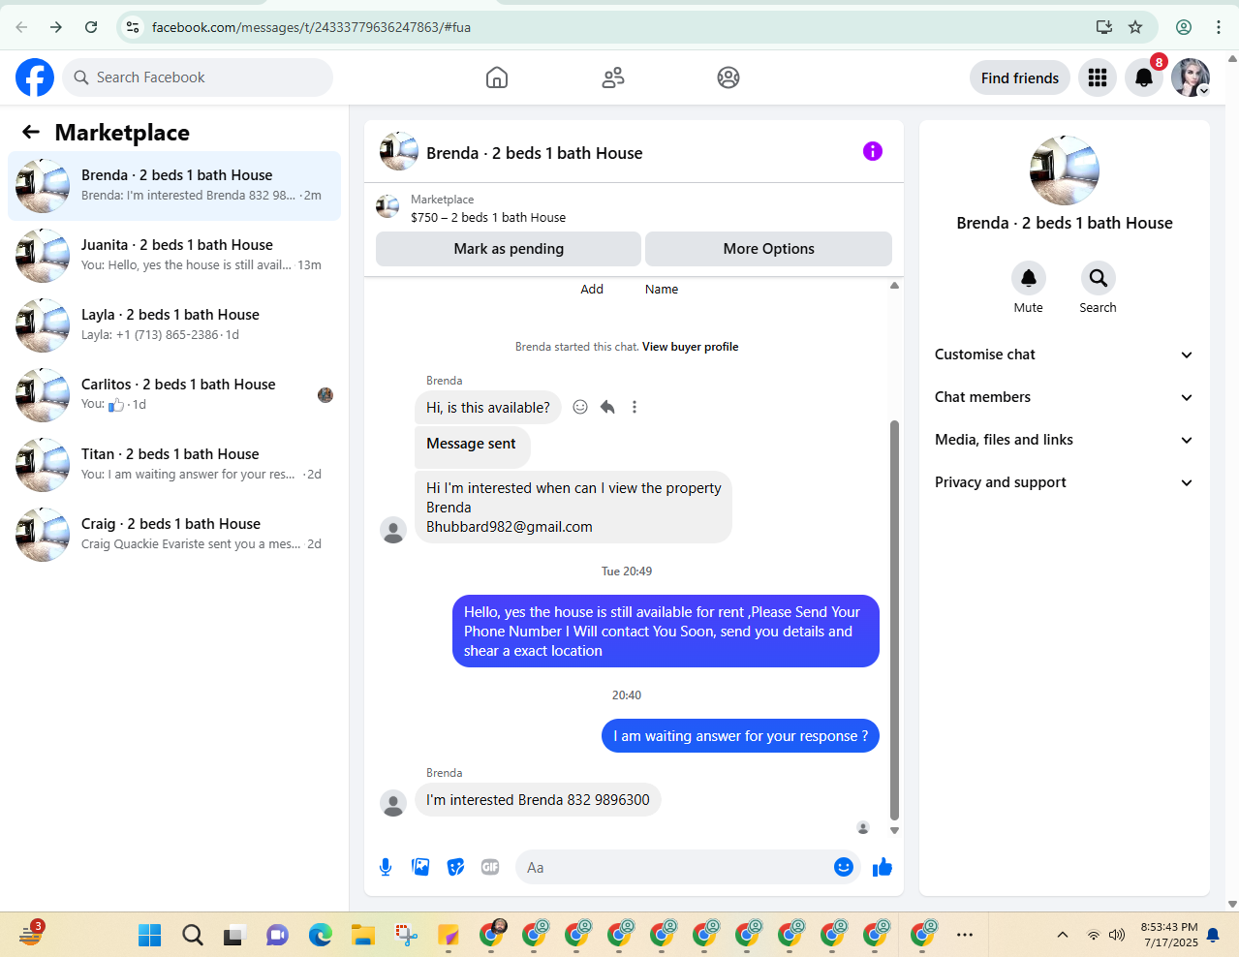Open Brenda's large profile picture in right panel
The width and height of the screenshot is (1239, 957).
tap(1065, 170)
